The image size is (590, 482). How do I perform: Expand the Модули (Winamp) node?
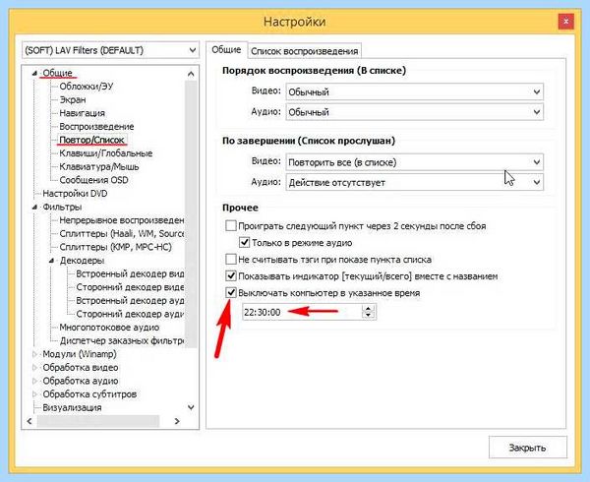(34, 354)
